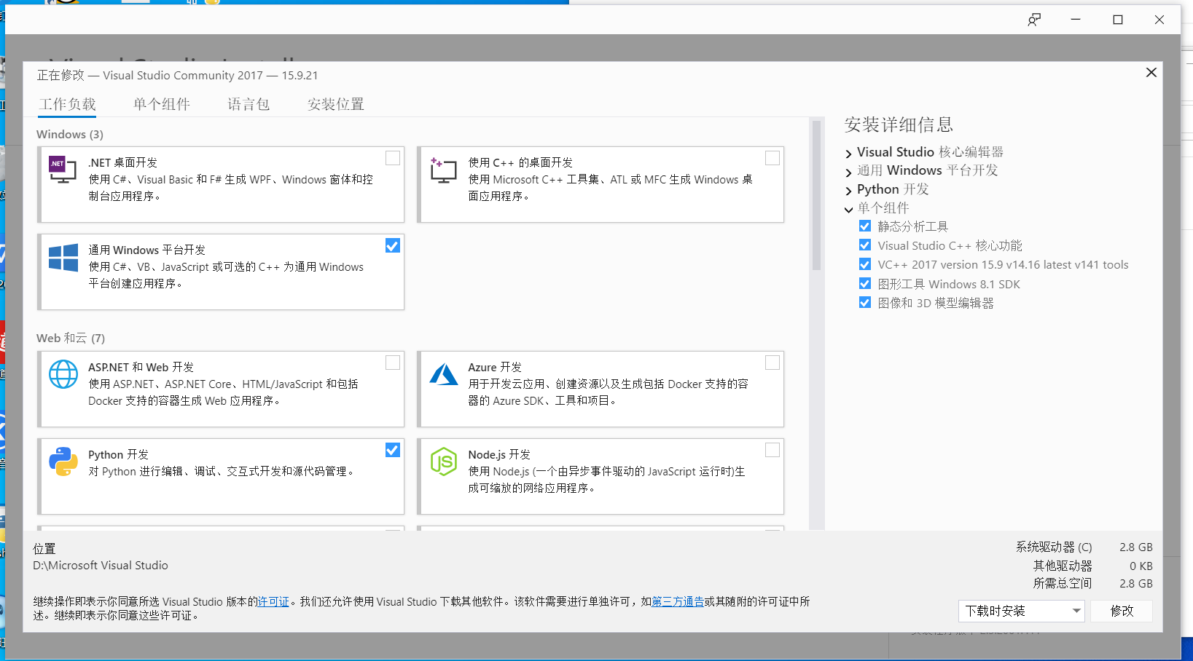Uncheck 图像和 3D 模型编辑器 component
Screen dimensions: 1193x661
pos(865,303)
